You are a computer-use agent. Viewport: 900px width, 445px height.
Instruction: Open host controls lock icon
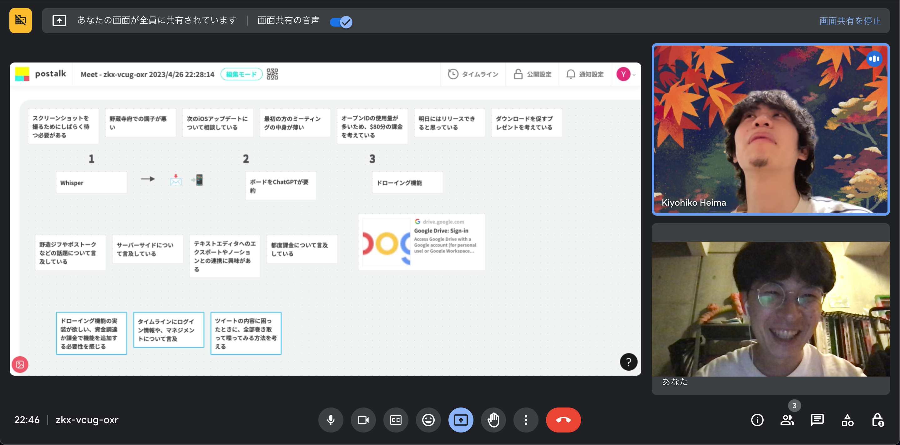point(877,420)
